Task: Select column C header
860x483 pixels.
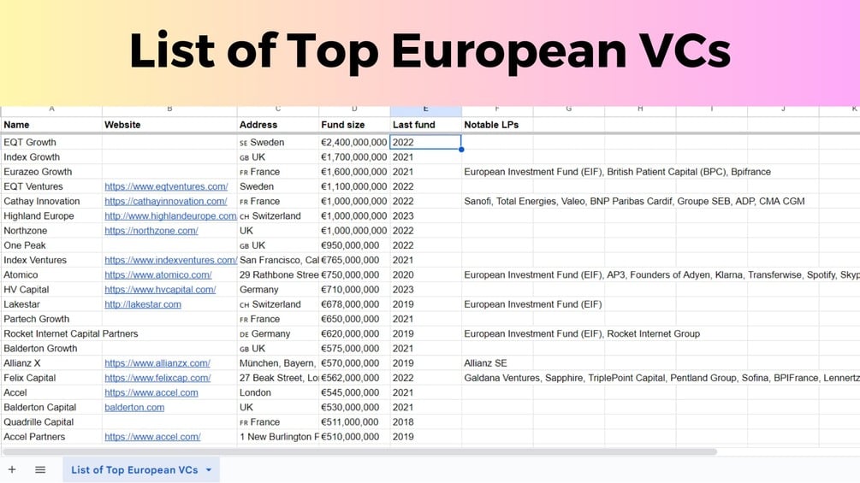Action: (278, 109)
